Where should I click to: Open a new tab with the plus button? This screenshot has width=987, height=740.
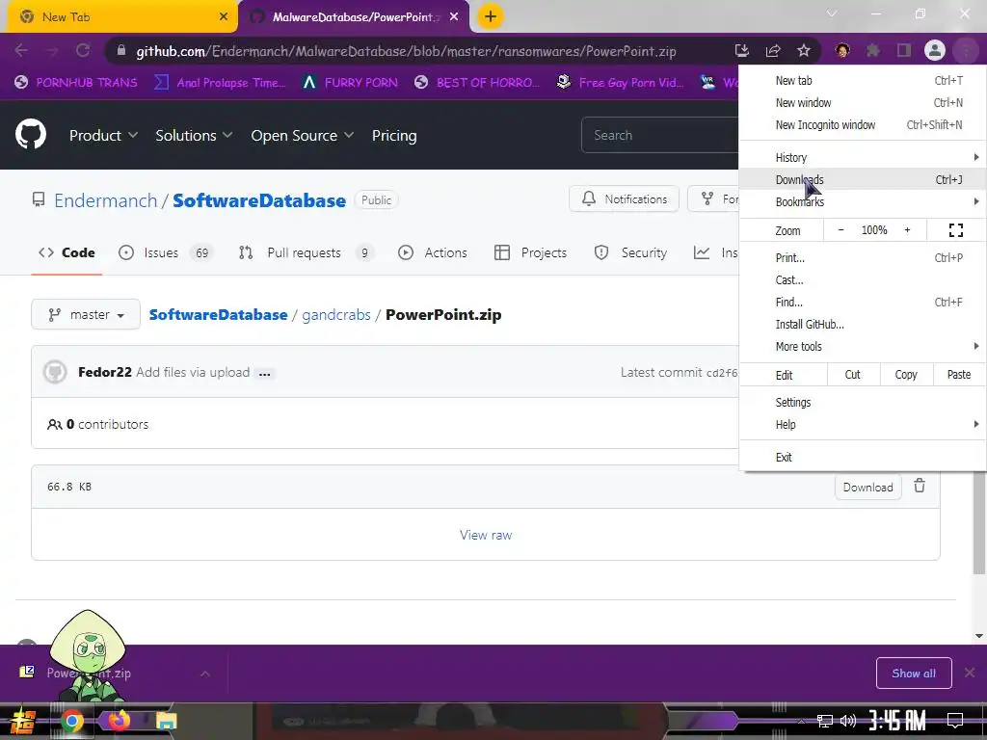491,16
